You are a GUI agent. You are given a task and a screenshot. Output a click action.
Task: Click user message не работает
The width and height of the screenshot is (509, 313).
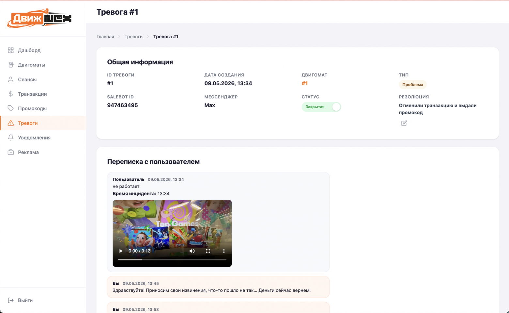(126, 186)
